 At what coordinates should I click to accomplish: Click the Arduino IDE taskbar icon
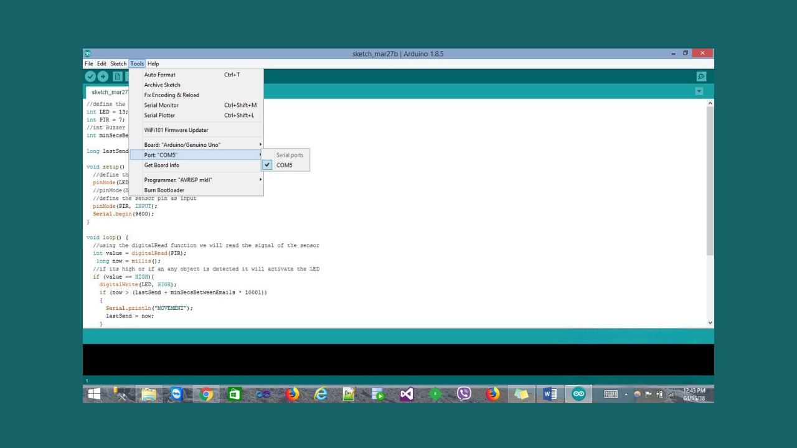pos(578,394)
